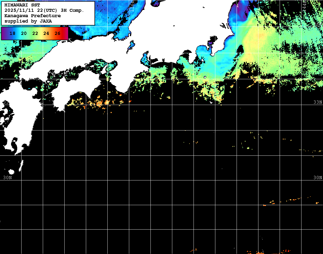This screenshot has width=323, height=254.
Task: Pick the 18 value on the color scale
Action: pyautogui.click(x=12, y=34)
